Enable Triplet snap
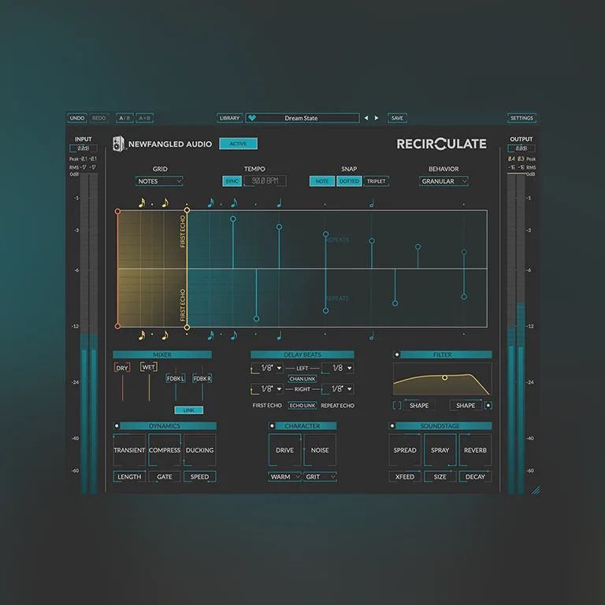Image resolution: width=605 pixels, height=605 pixels. coord(377,181)
